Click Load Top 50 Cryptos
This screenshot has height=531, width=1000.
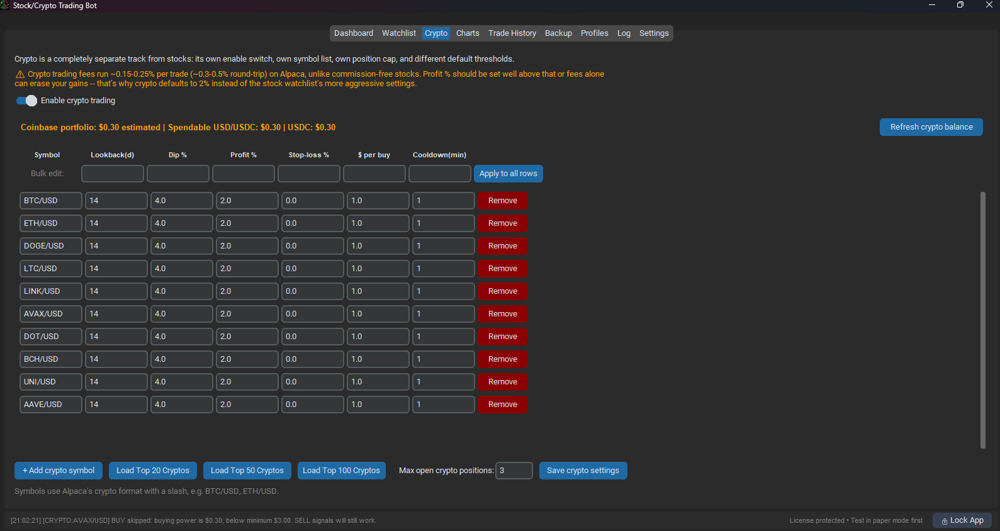(247, 471)
